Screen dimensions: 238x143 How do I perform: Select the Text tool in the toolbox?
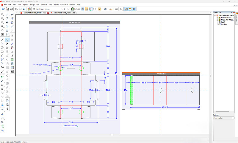pos(12,36)
